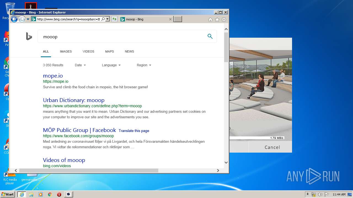Open the media player taskbar icon
Image resolution: width=353 pixels, height=198 pixels.
(x=41, y=194)
